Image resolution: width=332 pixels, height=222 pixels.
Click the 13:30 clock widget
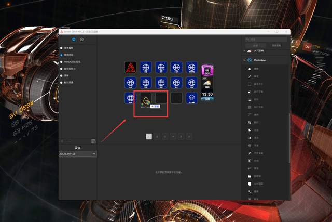coord(207,96)
